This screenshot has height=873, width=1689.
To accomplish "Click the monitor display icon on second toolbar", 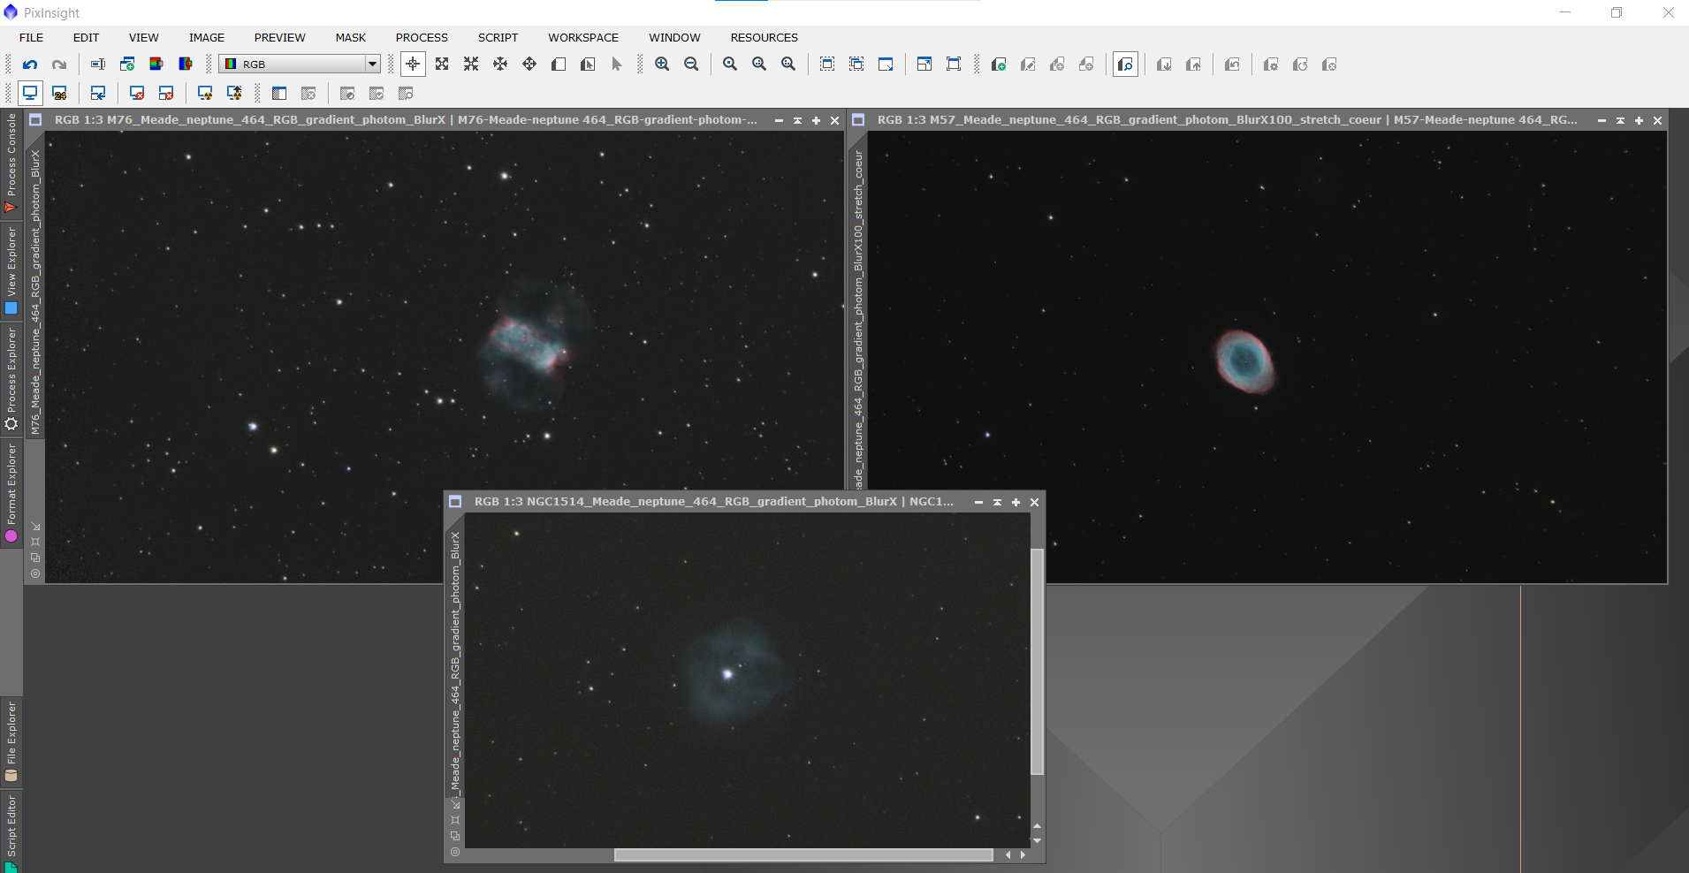I will [x=30, y=94].
